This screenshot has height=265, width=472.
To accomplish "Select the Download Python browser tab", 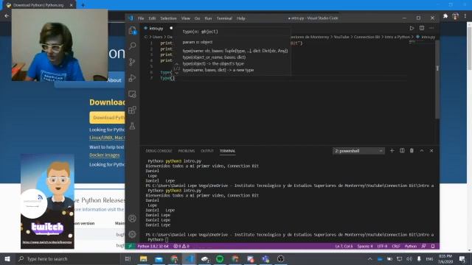I will tap(38, 5).
